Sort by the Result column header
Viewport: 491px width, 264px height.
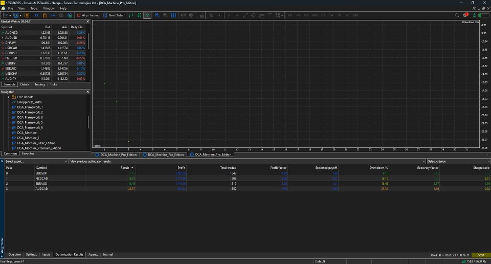pyautogui.click(x=110, y=167)
